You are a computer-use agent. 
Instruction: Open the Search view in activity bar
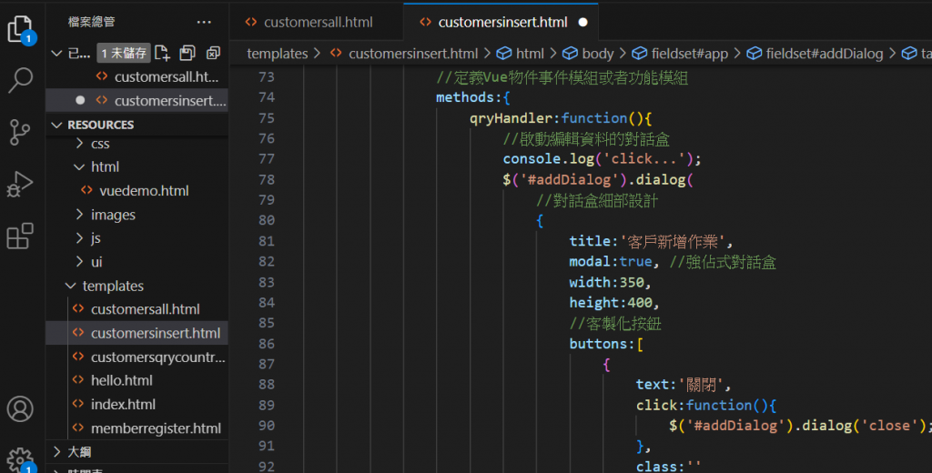point(20,80)
